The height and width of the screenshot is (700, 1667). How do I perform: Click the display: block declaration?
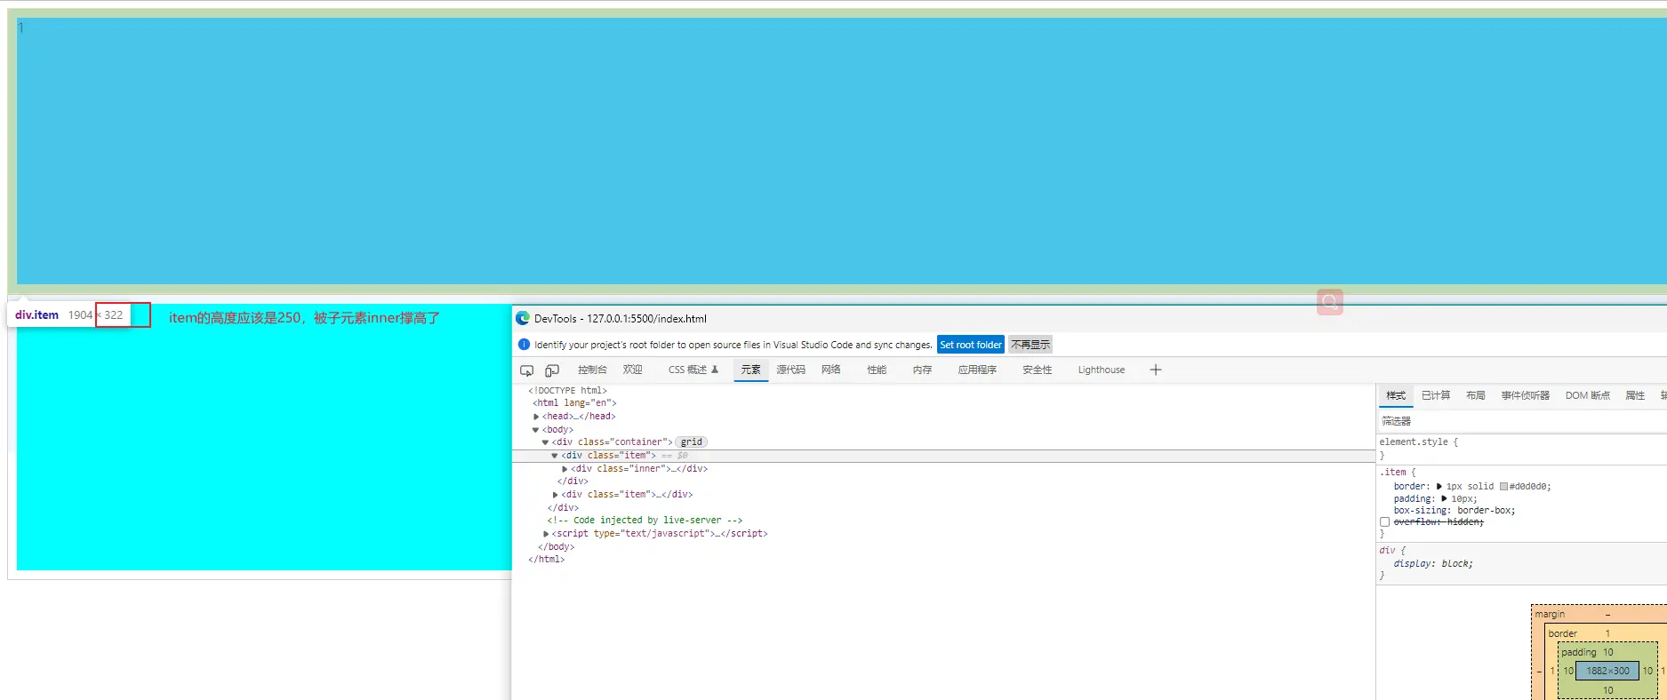click(x=1433, y=564)
